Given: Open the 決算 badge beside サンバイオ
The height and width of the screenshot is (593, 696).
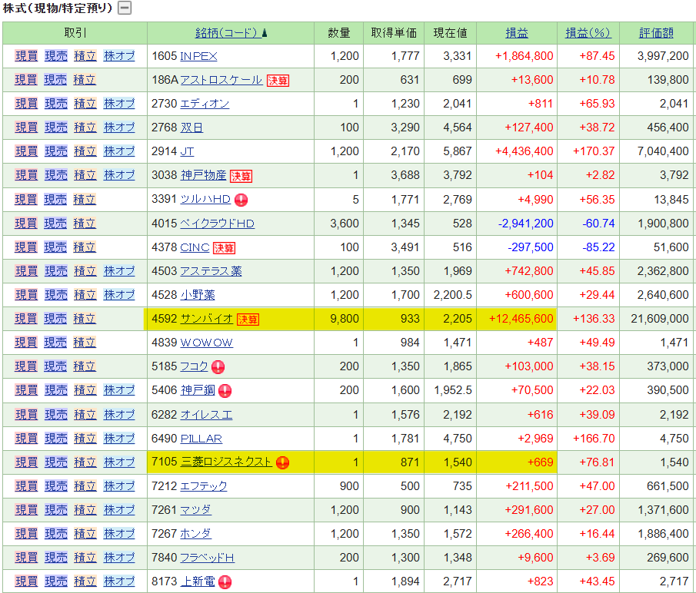Looking at the screenshot, I should tap(248, 320).
